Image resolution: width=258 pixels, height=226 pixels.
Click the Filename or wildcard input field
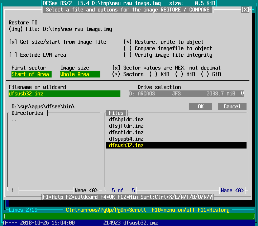(x=64, y=94)
